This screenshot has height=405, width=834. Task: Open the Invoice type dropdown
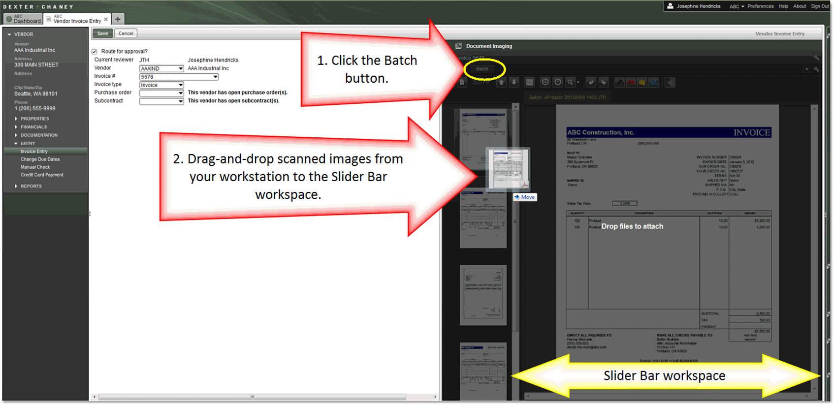(161, 85)
